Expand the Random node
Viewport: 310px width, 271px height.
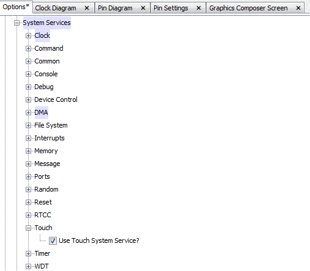click(x=28, y=190)
